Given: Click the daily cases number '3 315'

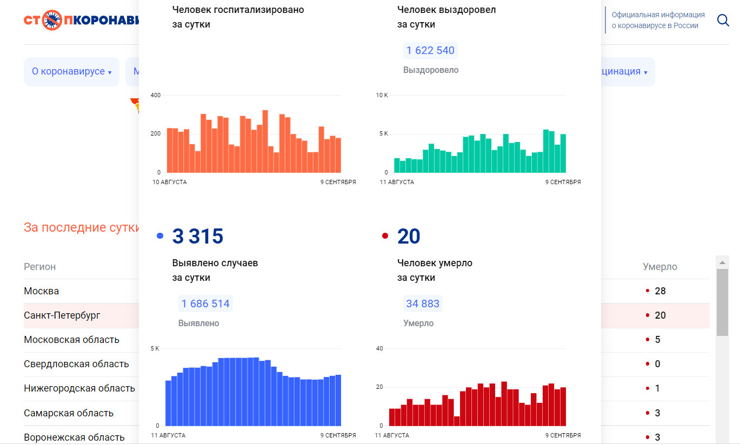Looking at the screenshot, I should 198,237.
